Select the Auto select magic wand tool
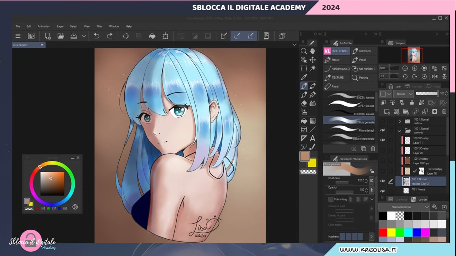 pos(312,68)
